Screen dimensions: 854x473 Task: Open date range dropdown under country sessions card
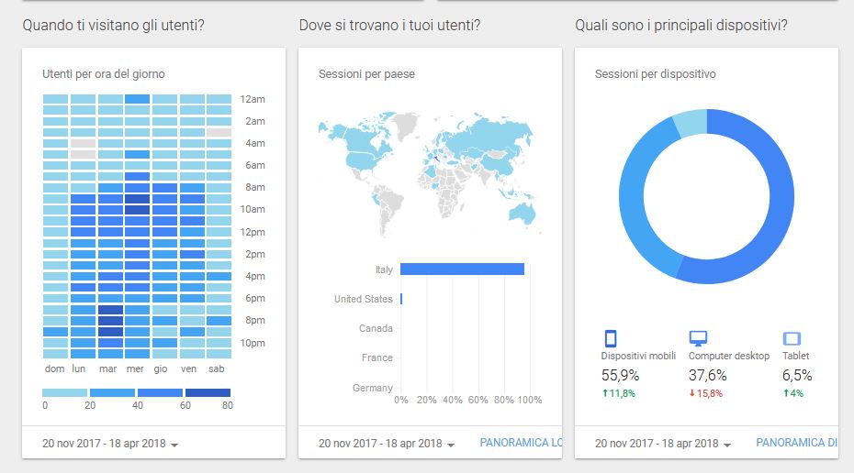point(387,444)
